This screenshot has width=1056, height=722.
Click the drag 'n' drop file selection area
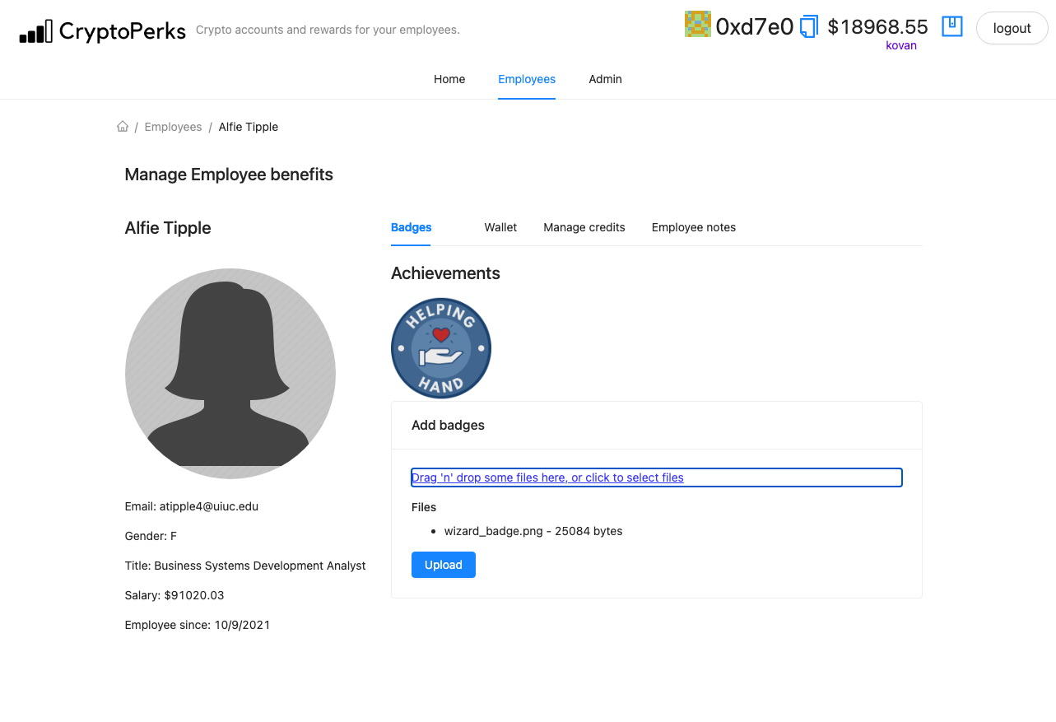point(657,477)
